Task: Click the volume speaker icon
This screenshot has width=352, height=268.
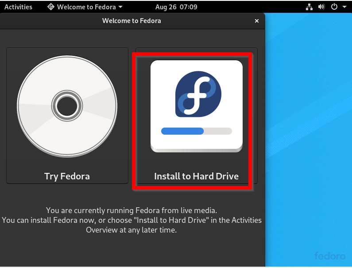Action: point(321,7)
